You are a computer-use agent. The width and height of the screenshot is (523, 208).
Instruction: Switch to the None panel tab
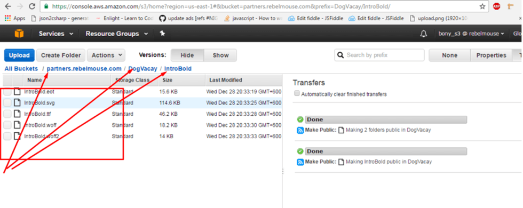[449, 55]
